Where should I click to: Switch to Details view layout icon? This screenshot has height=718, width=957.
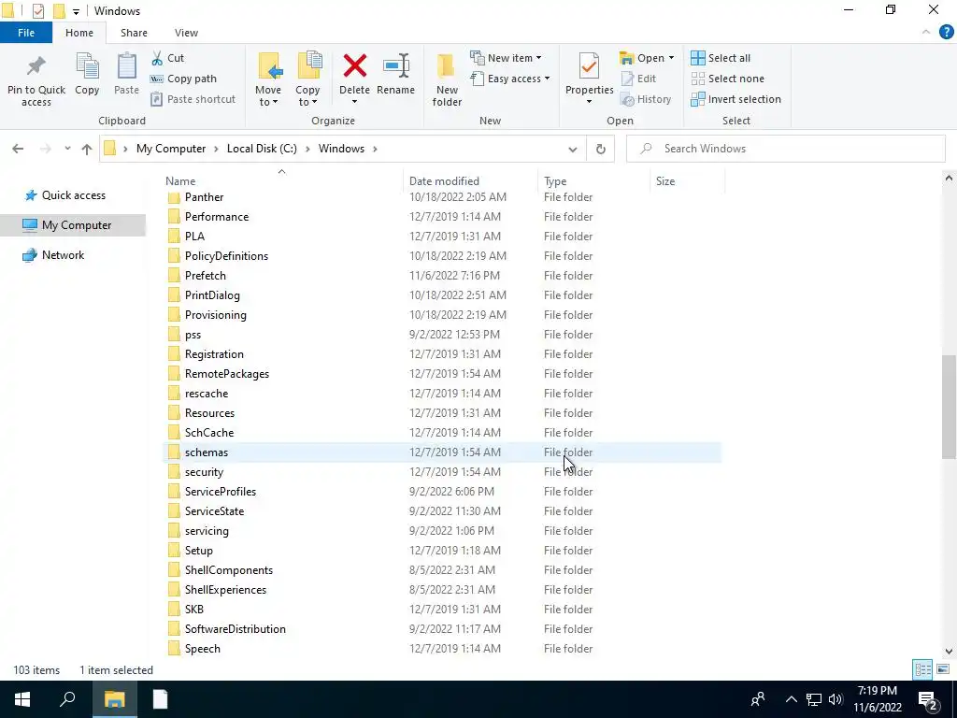pos(922,669)
